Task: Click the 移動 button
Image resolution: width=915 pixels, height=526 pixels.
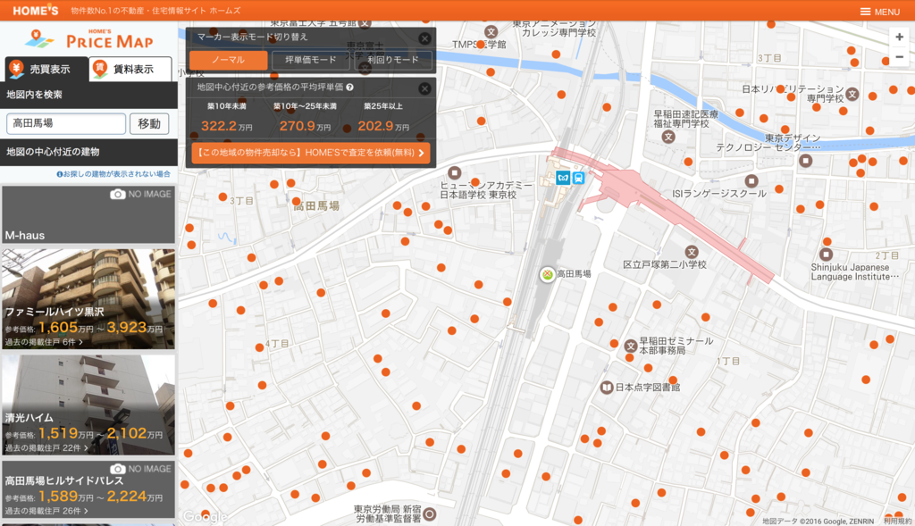Action: (x=149, y=123)
